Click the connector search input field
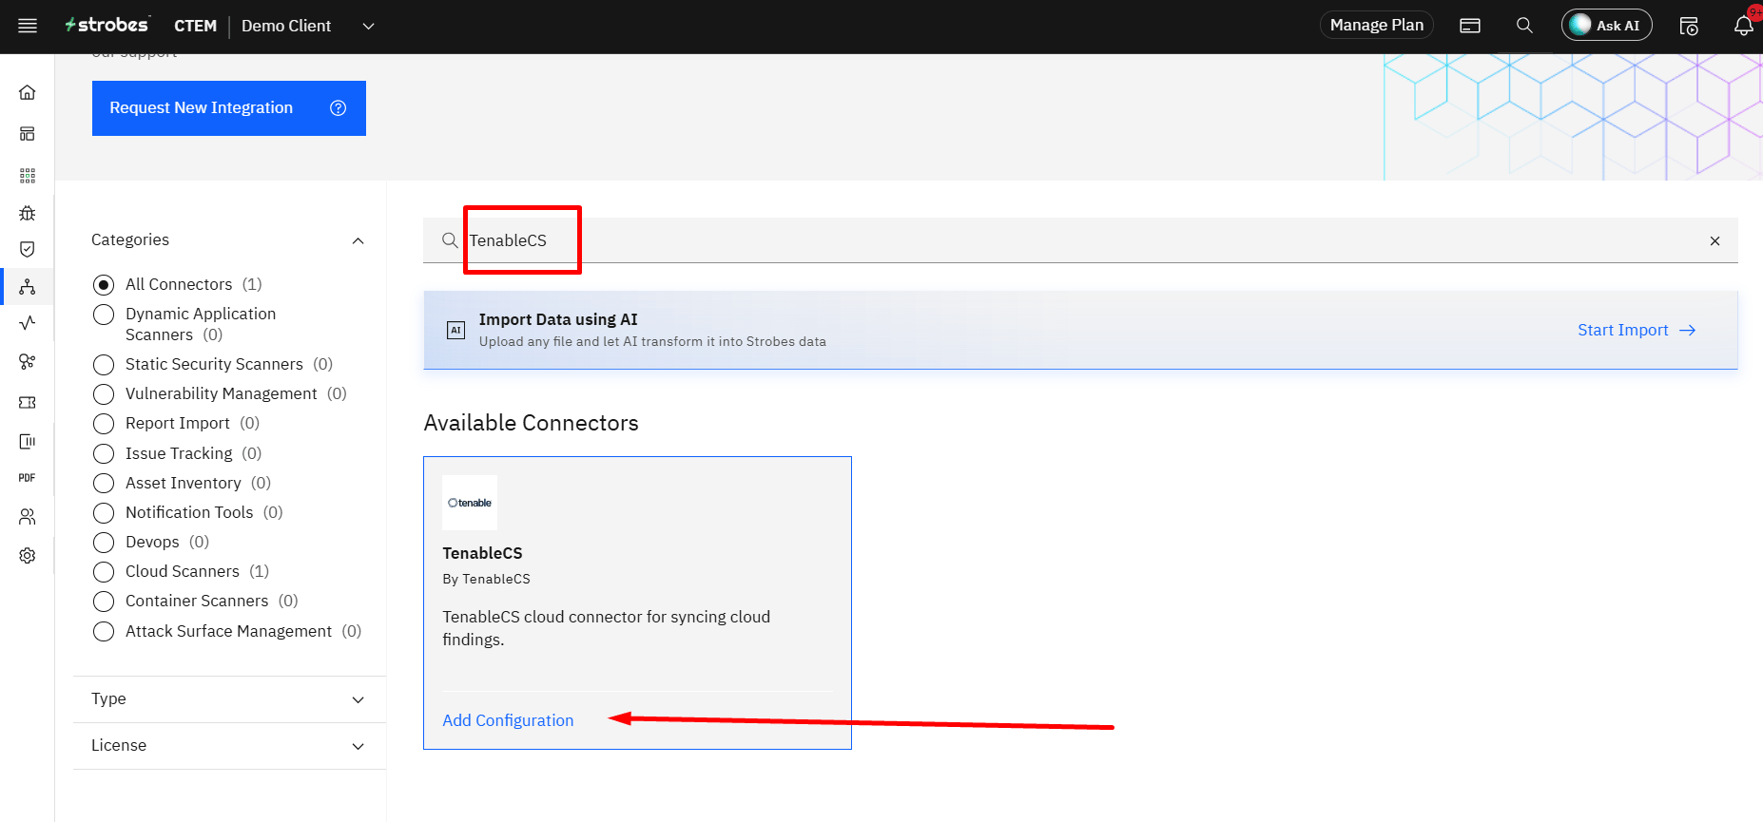The width and height of the screenshot is (1763, 822). click(x=1080, y=240)
